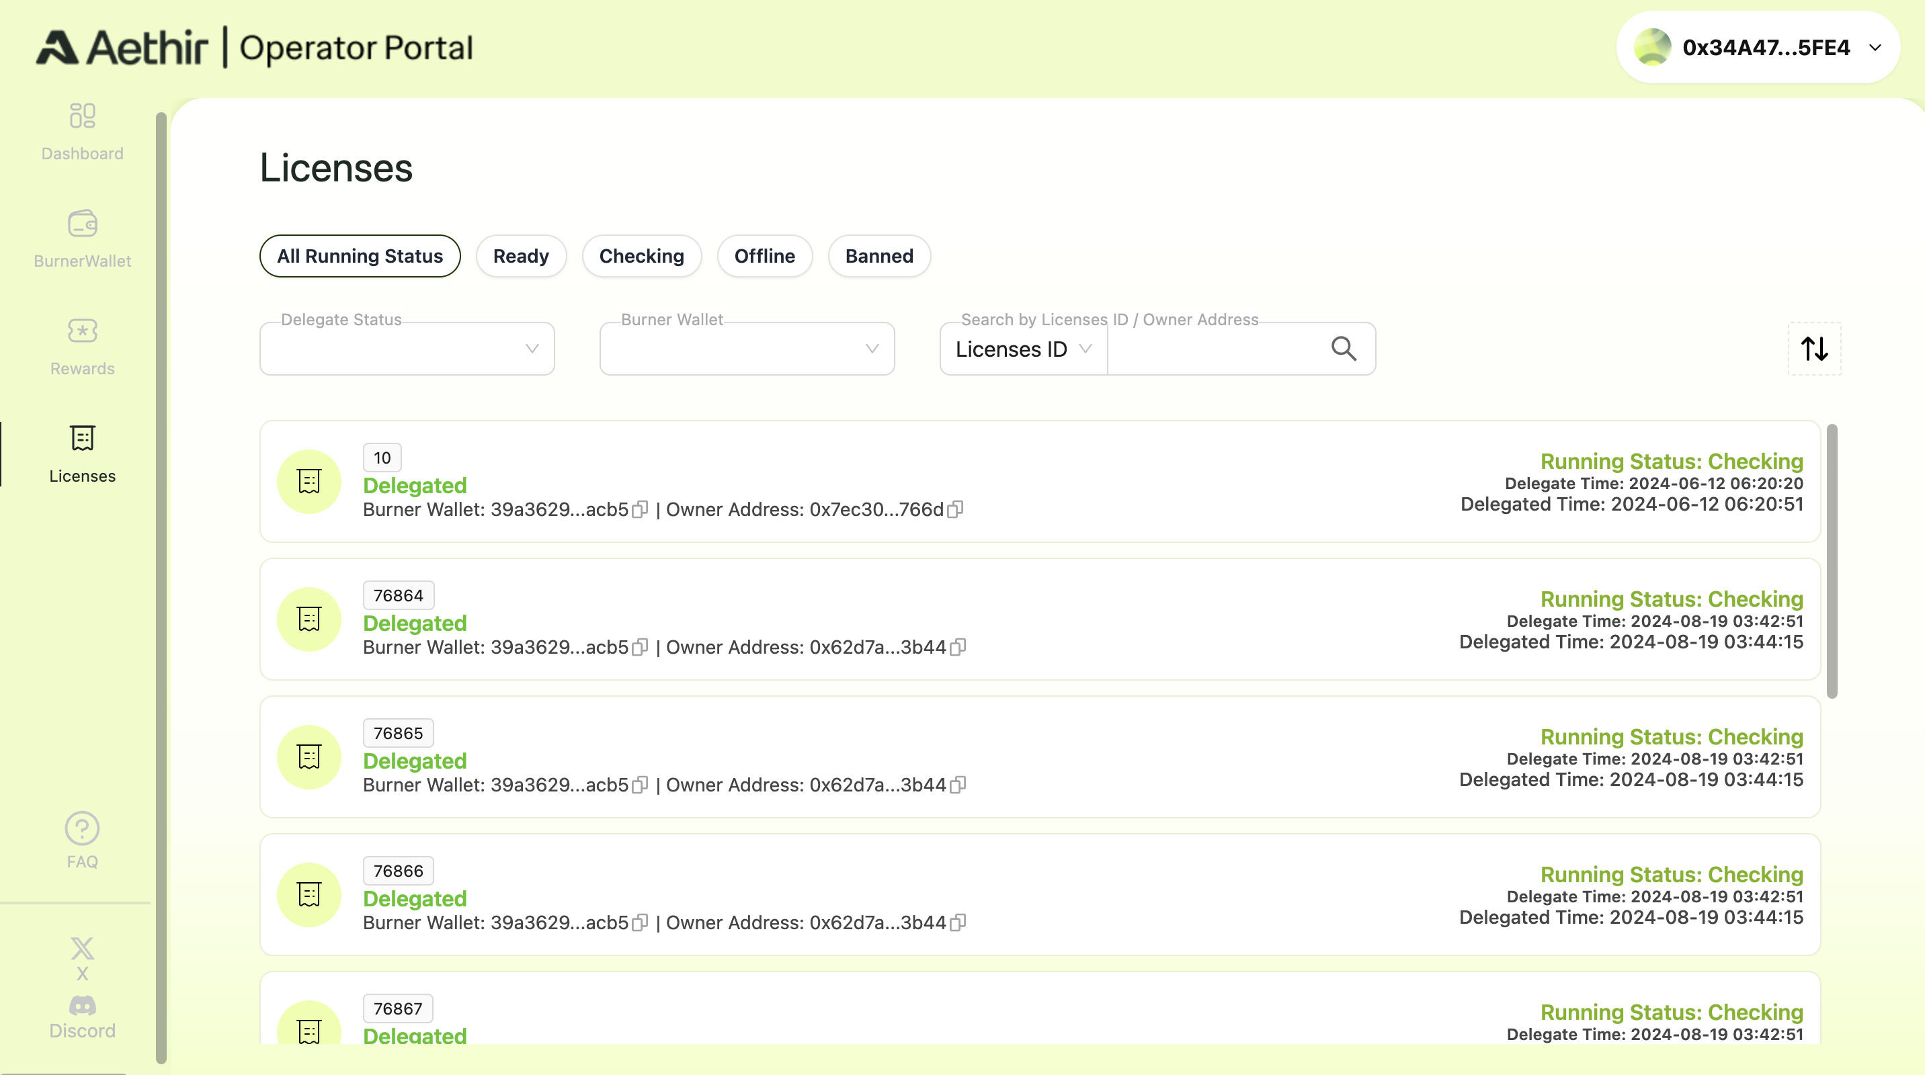Open the FAQ help icon

(82, 829)
